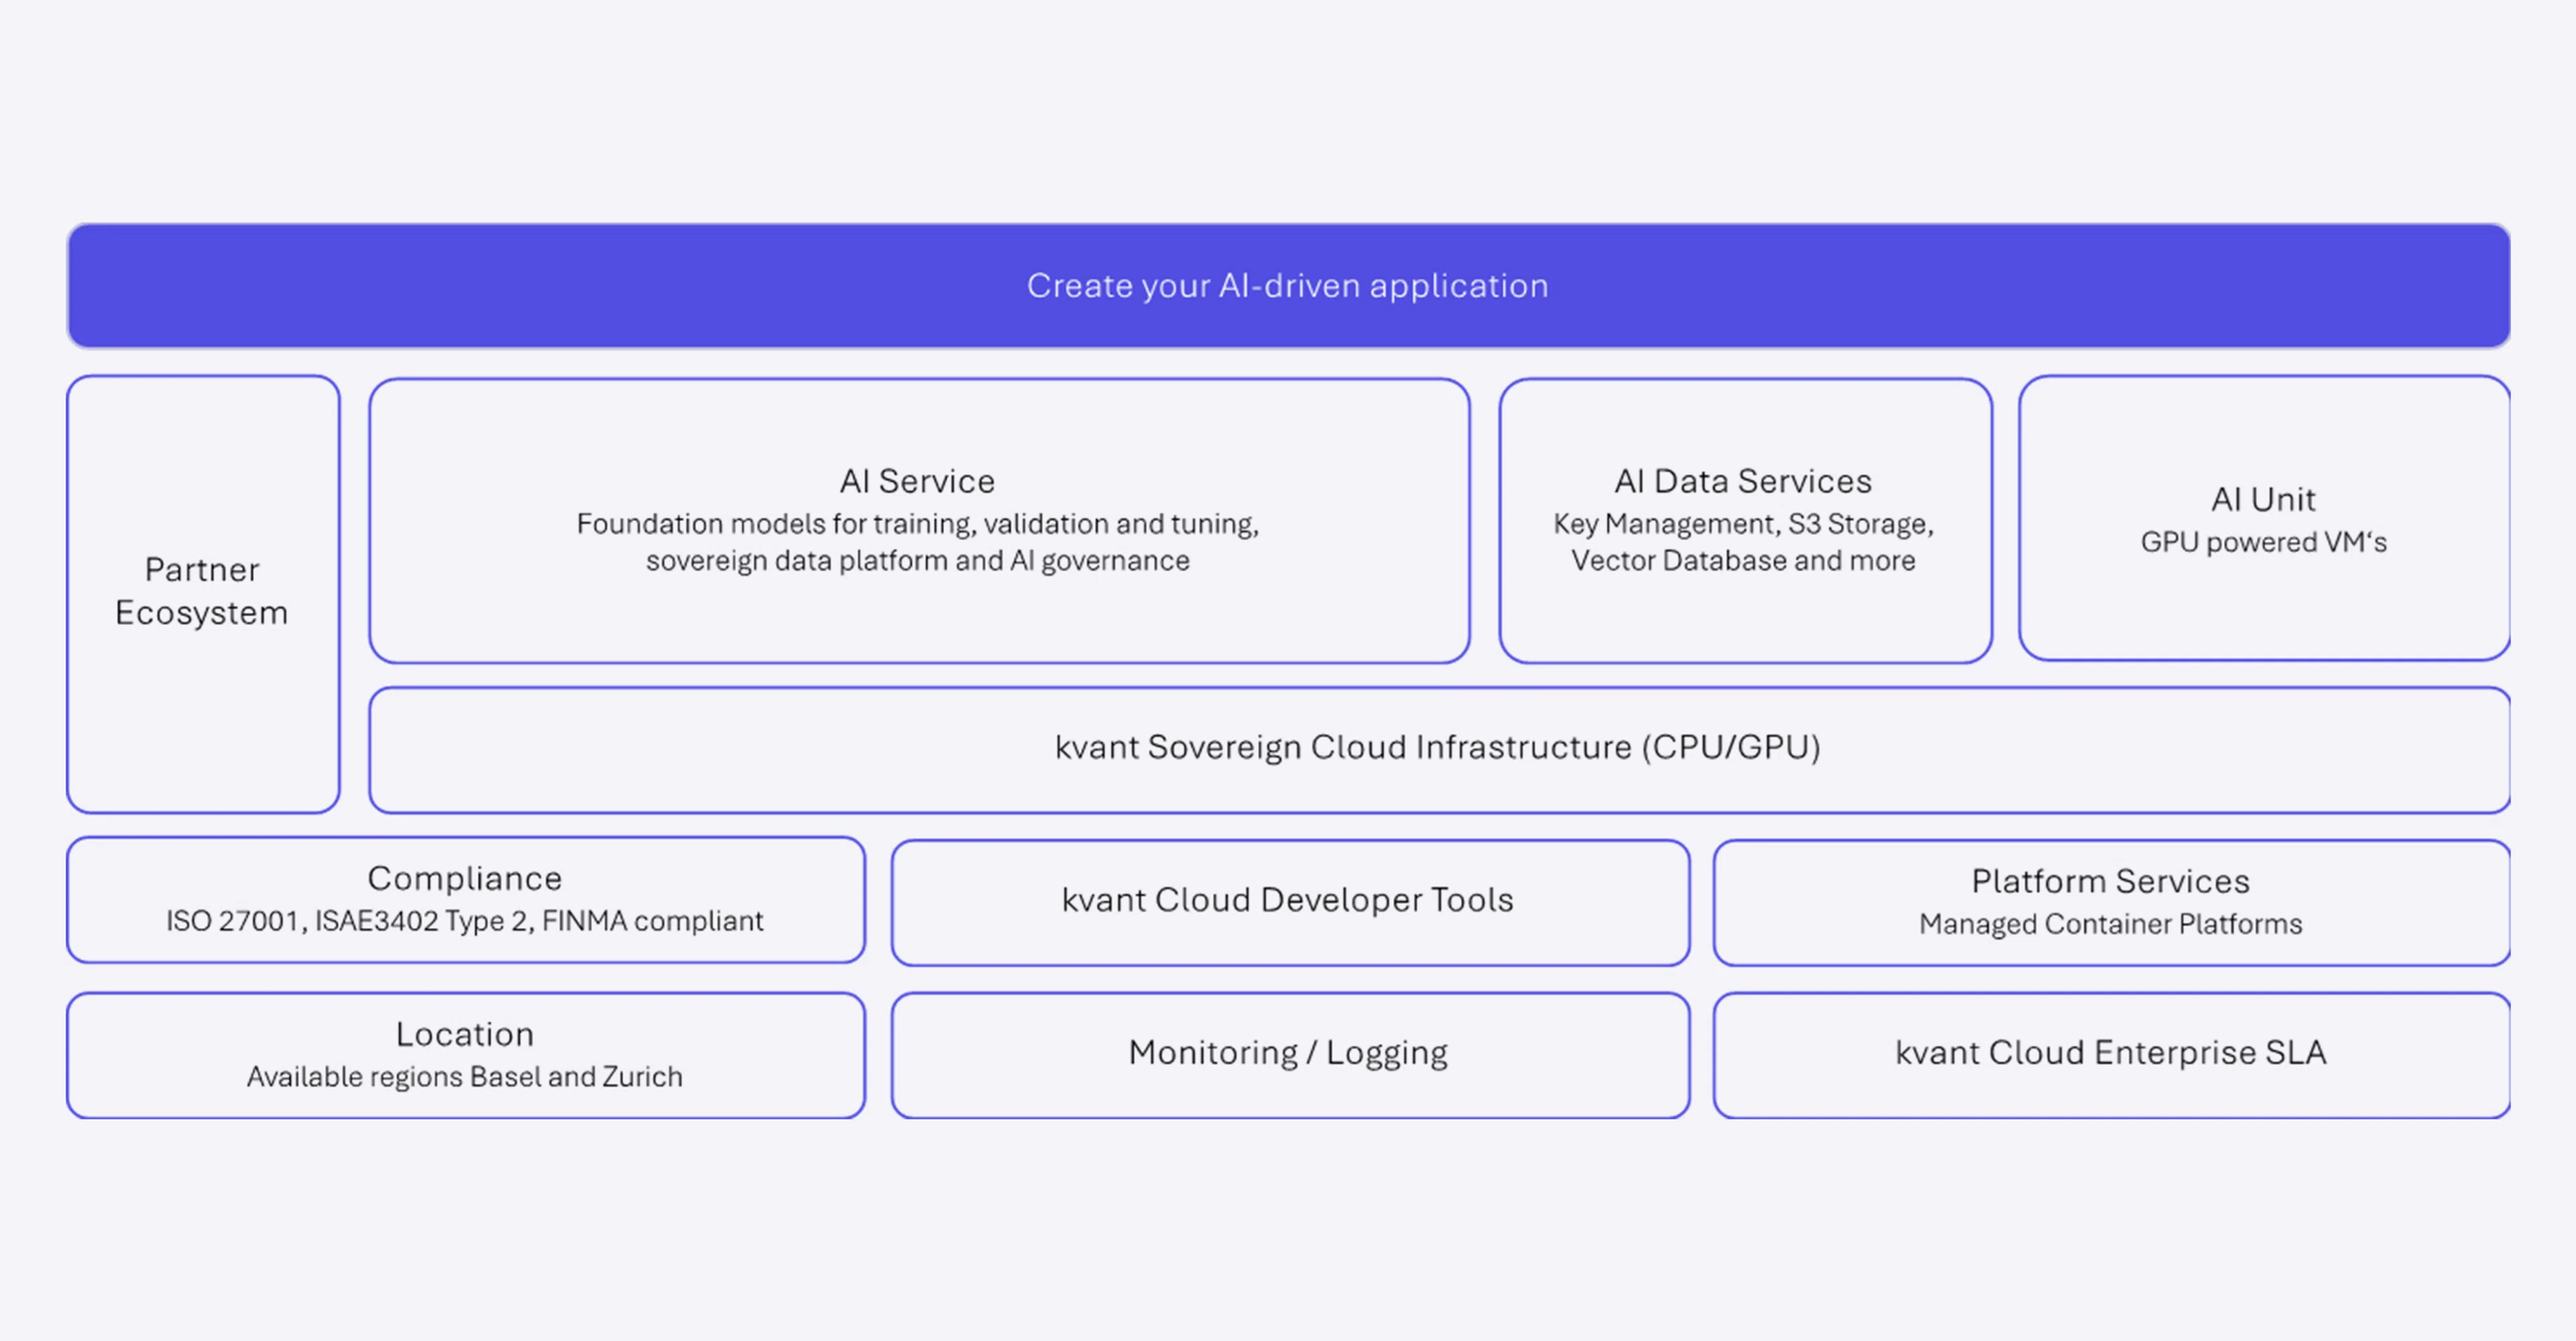Image resolution: width=2576 pixels, height=1341 pixels.
Task: Click the AI Unit box
Action: click(x=2264, y=518)
